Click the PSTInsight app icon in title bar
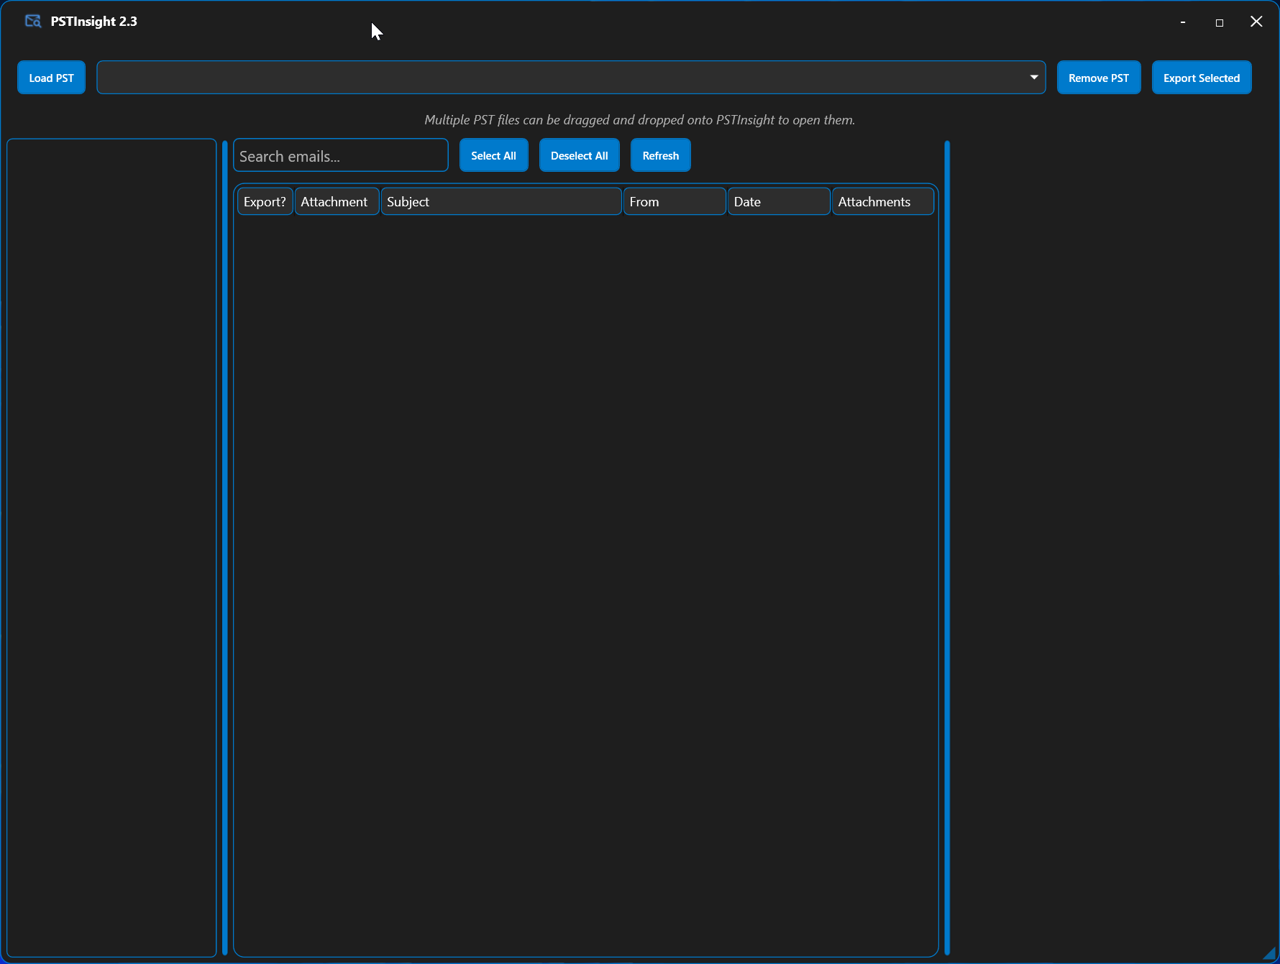The image size is (1280, 964). tap(33, 21)
